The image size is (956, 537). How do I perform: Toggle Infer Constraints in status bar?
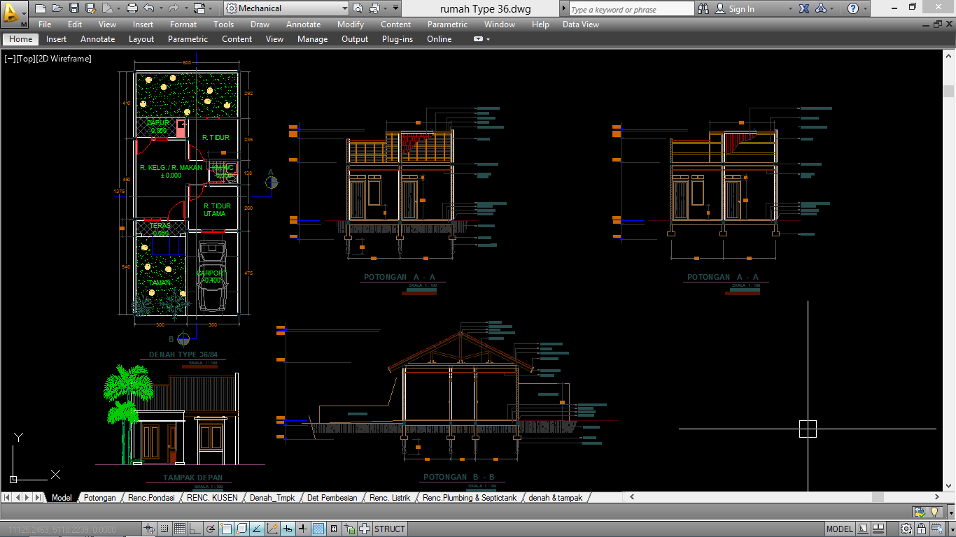pyautogui.click(x=148, y=529)
